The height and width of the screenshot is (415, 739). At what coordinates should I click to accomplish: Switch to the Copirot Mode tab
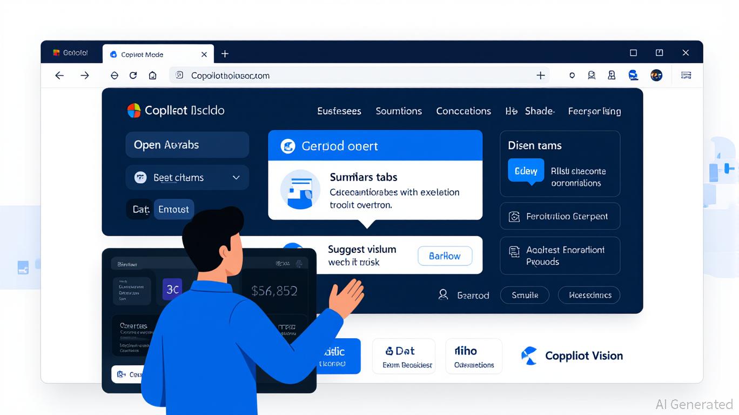pyautogui.click(x=158, y=54)
